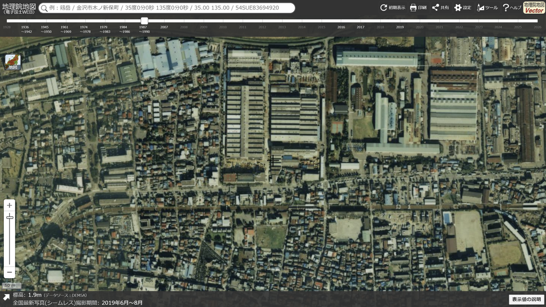The width and height of the screenshot is (546, 307).
Task: Click the 表示値の説明 button
Action: point(526,300)
